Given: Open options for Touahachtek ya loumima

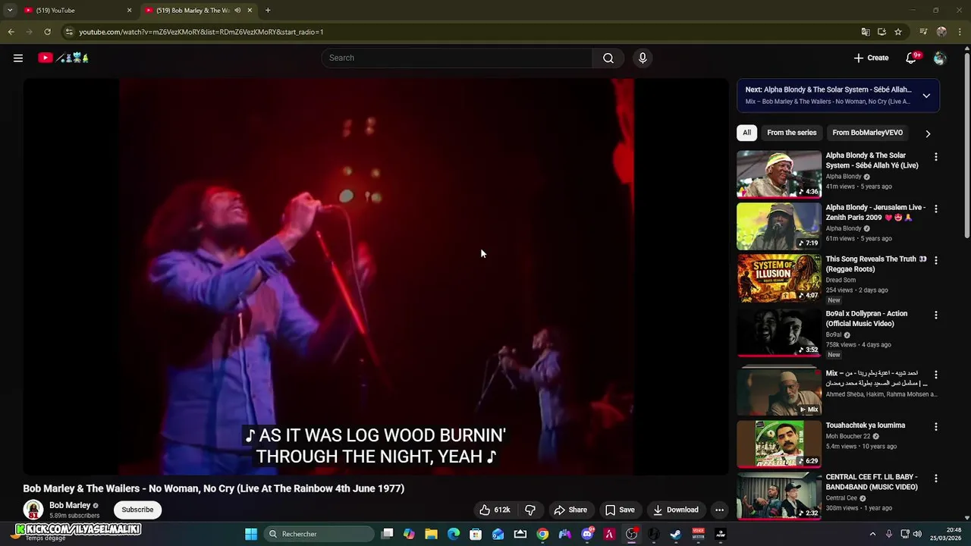Looking at the screenshot, I should click(935, 427).
